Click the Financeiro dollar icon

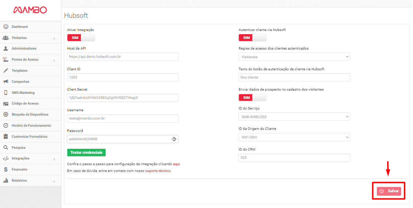[x=5, y=170]
